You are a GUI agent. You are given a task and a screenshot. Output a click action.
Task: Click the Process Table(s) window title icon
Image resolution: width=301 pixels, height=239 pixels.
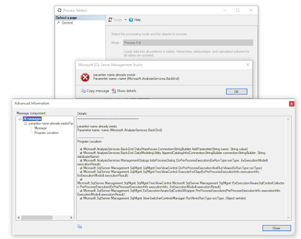[x=60, y=10]
